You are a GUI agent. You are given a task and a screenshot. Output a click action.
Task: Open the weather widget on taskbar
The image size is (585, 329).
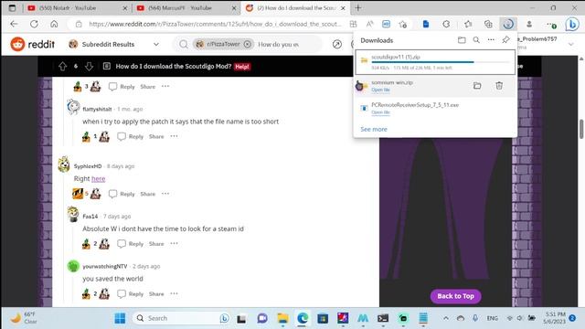[23, 318]
